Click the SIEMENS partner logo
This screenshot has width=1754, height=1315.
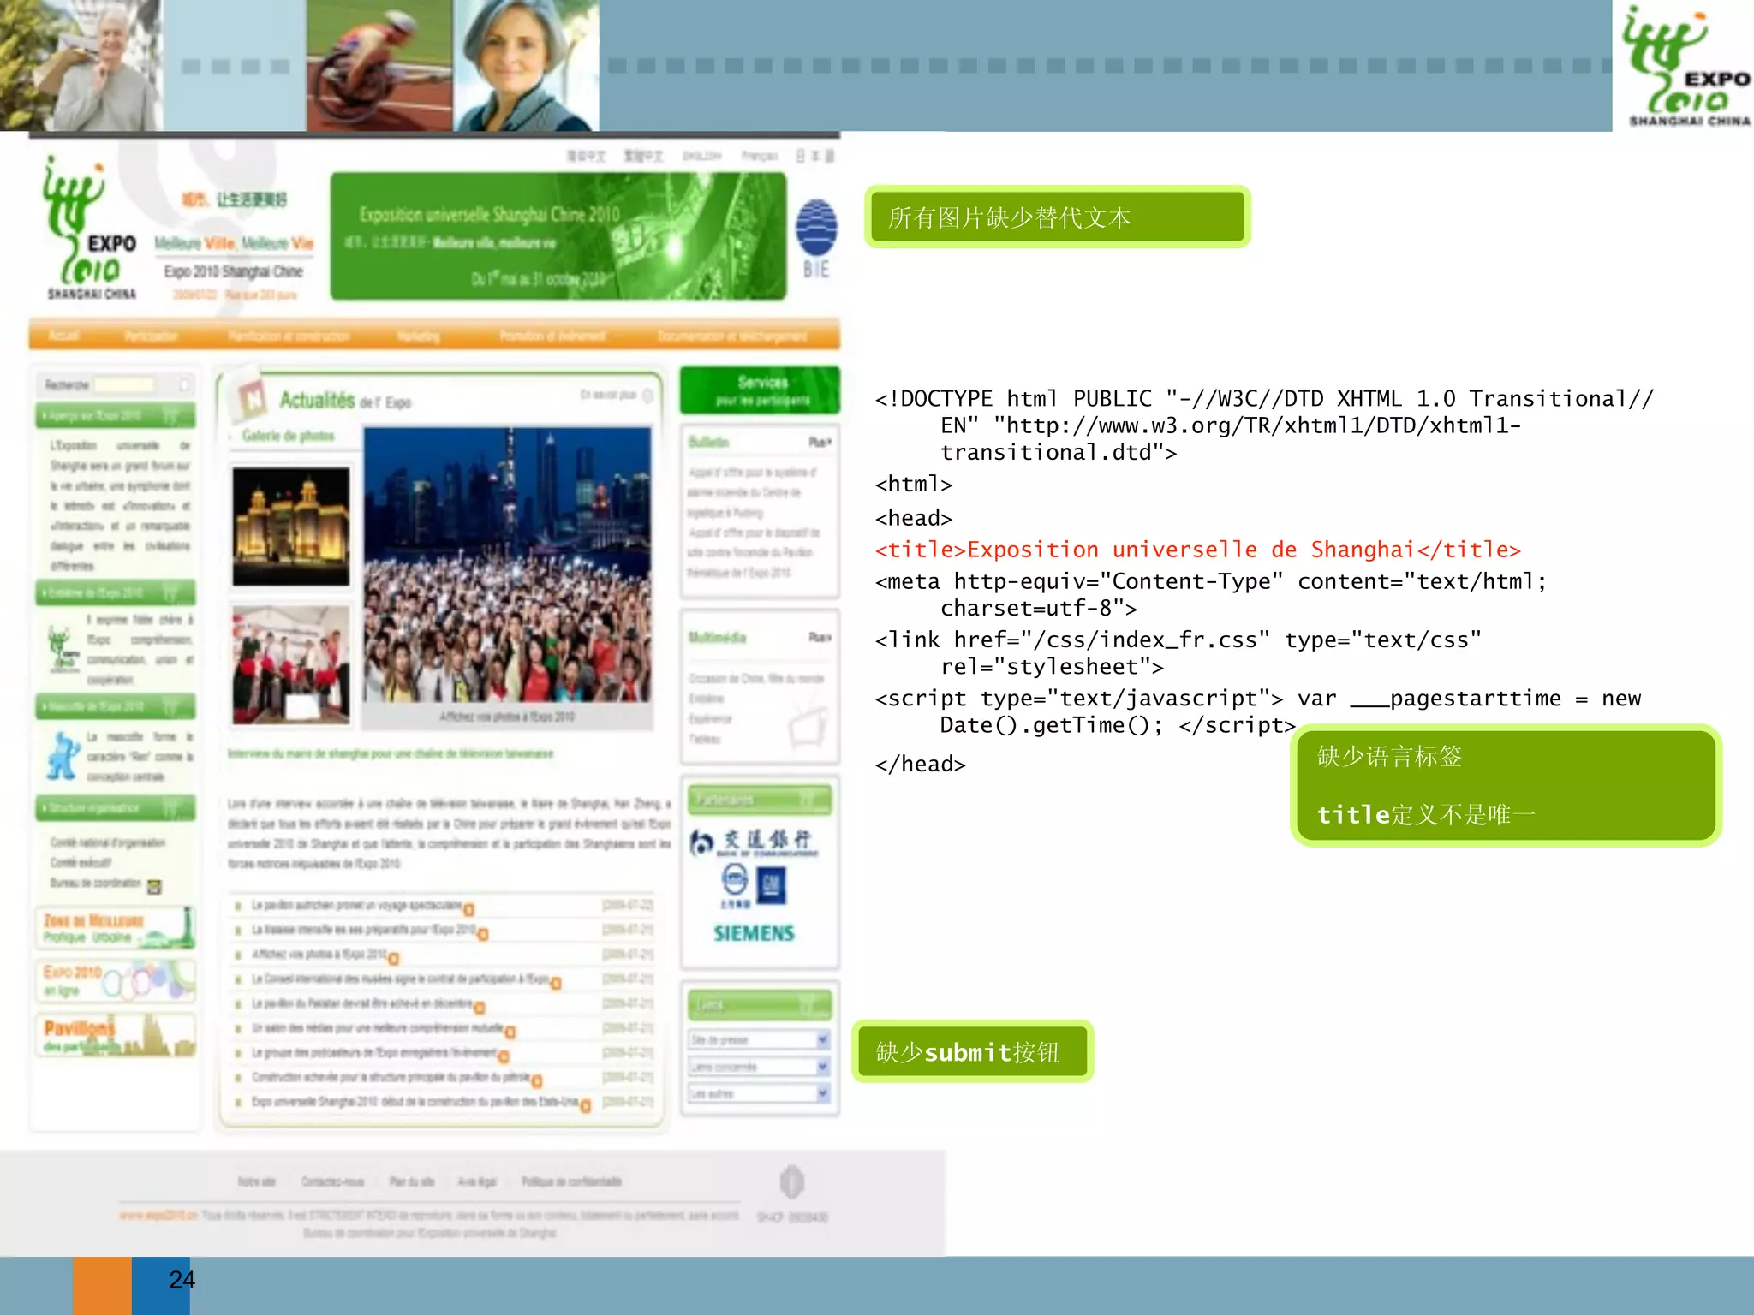pos(754,933)
